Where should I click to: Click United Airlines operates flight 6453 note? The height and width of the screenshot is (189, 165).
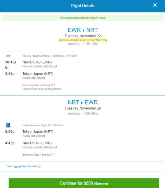point(42,89)
